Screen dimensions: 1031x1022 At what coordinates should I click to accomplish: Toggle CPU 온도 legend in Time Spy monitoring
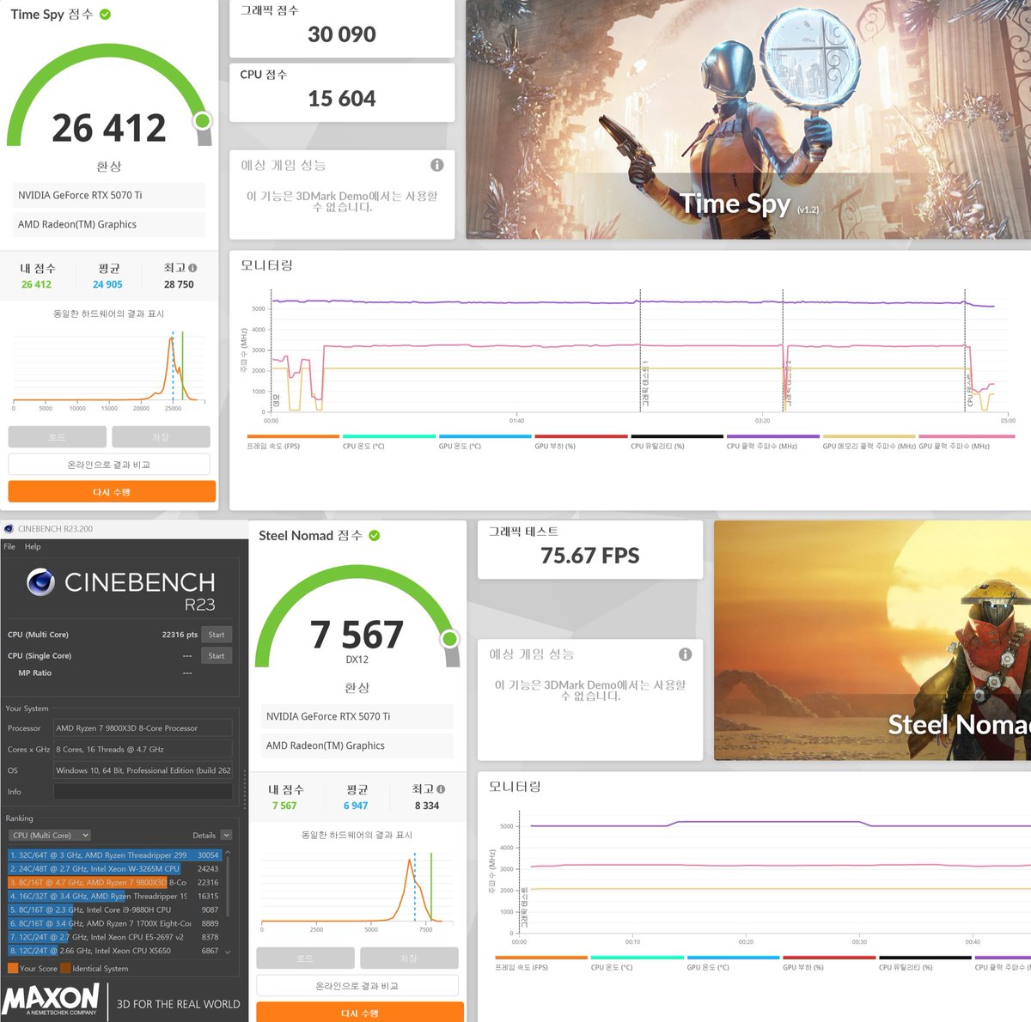[389, 442]
